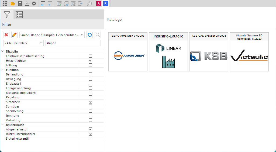
Task: Check the Verteilung checkbox
Action: tap(91, 120)
